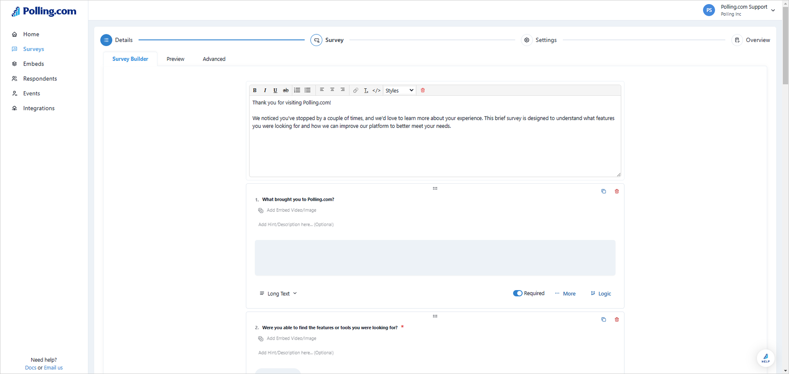This screenshot has width=789, height=374.
Task: Delete question 2
Action: tap(617, 319)
